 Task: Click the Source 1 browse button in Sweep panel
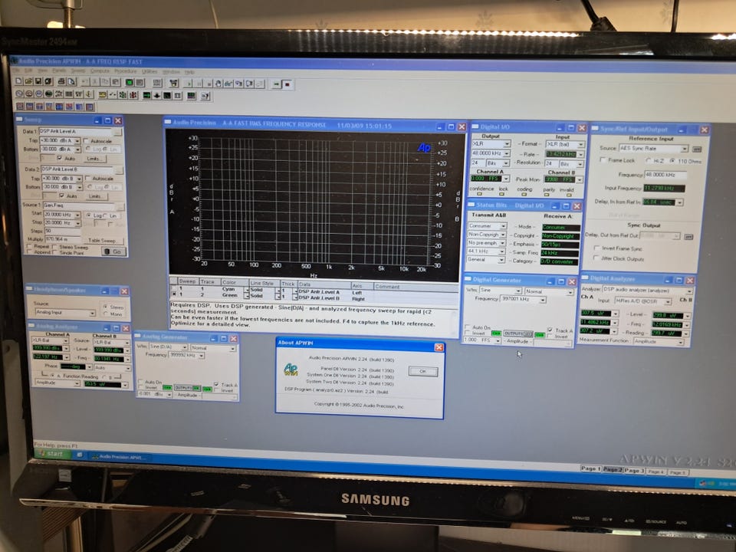coord(120,205)
